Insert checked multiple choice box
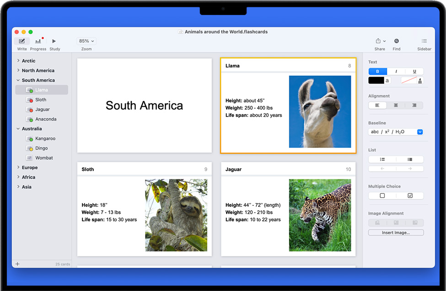The height and width of the screenshot is (291, 446). [x=410, y=196]
